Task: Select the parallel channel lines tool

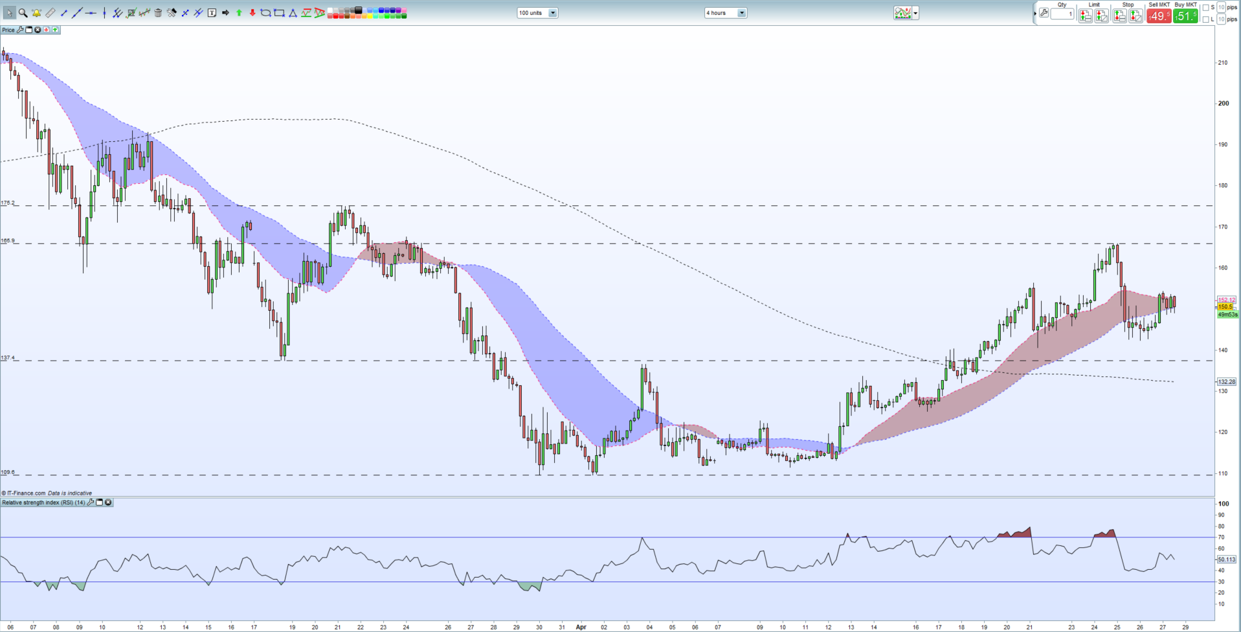Action: point(198,13)
